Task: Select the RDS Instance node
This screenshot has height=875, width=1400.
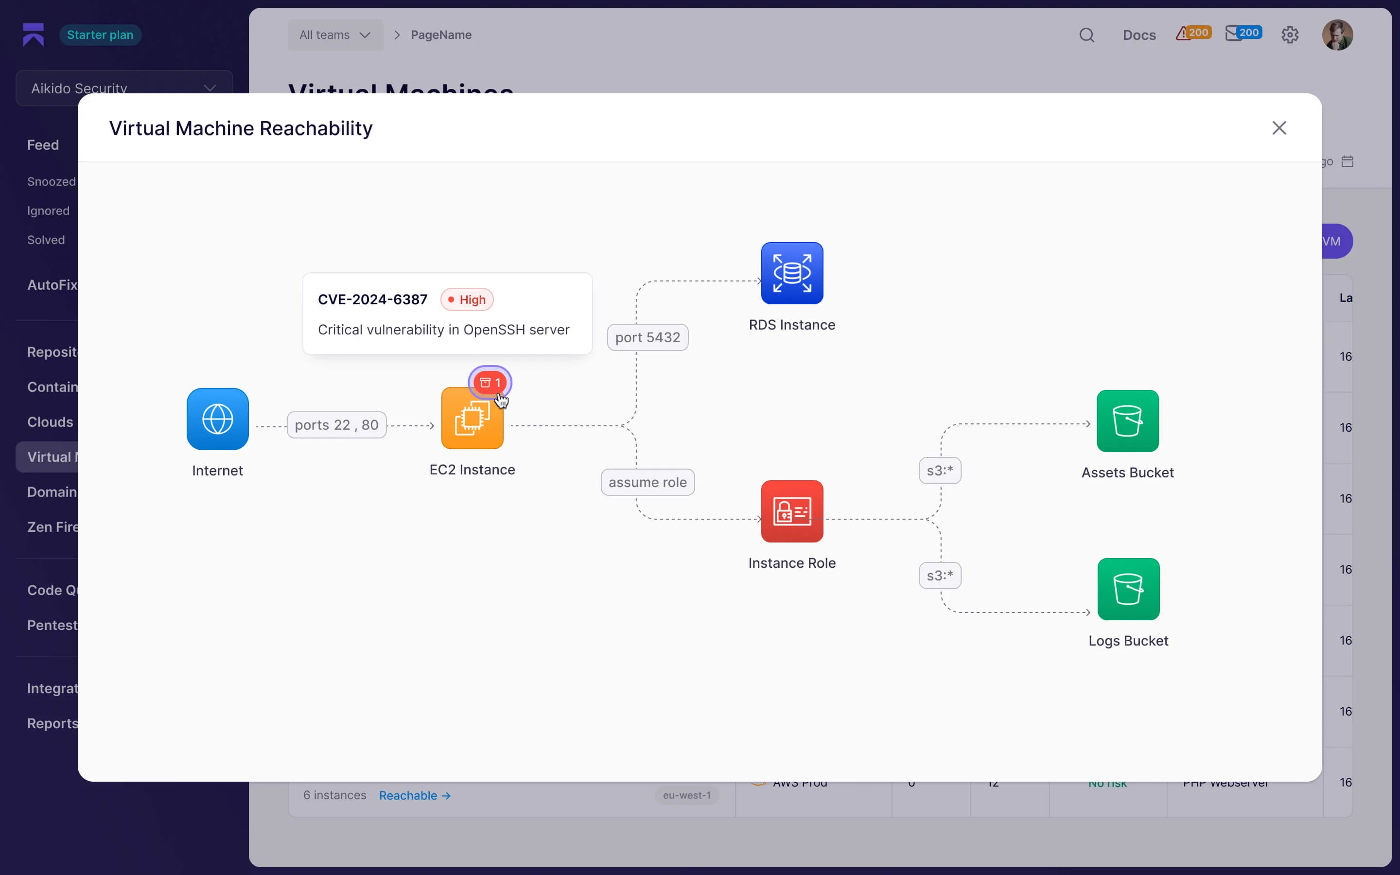Action: (792, 273)
